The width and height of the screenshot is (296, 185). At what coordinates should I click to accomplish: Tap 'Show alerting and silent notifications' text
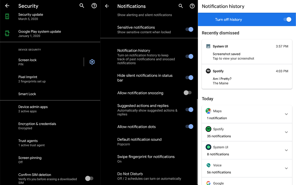pos(145,15)
